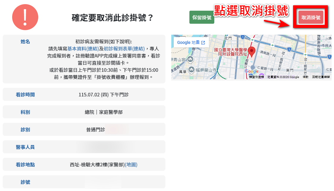Click the 診號 label
The width and height of the screenshot is (334, 191).
[x=25, y=182]
